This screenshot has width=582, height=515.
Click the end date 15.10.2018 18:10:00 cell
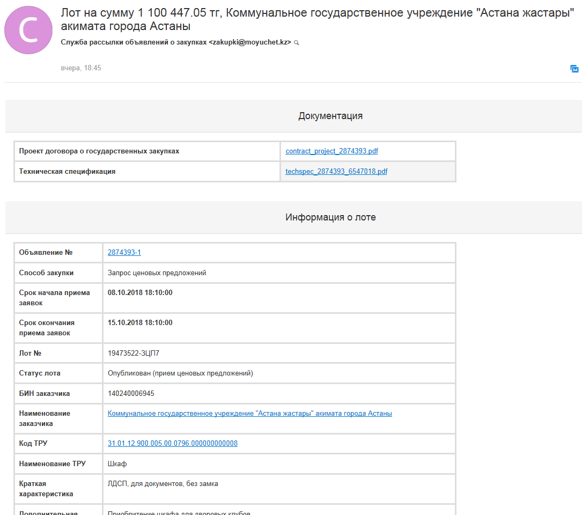pyautogui.click(x=279, y=328)
